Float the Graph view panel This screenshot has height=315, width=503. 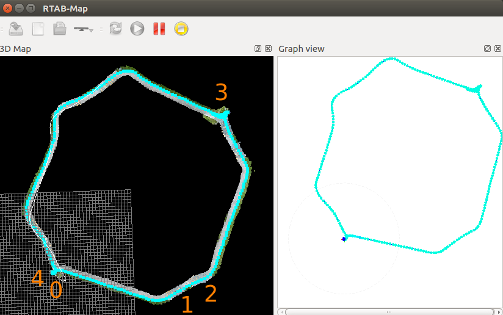[487, 48]
